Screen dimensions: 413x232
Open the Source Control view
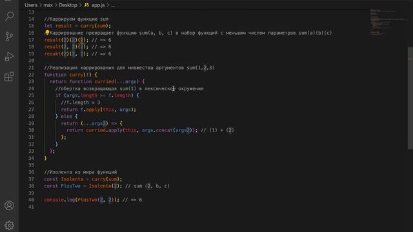(9, 36)
